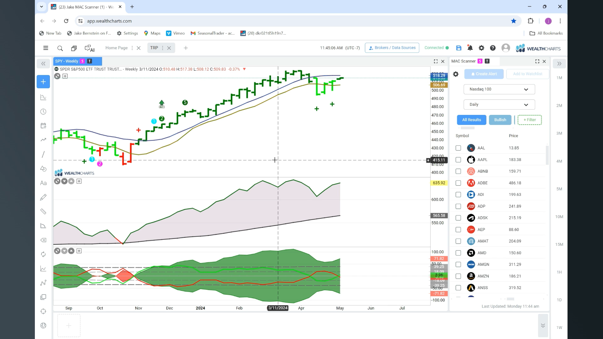Maximize the SPY Weekly chart panel
The image size is (603, 339).
click(x=436, y=62)
